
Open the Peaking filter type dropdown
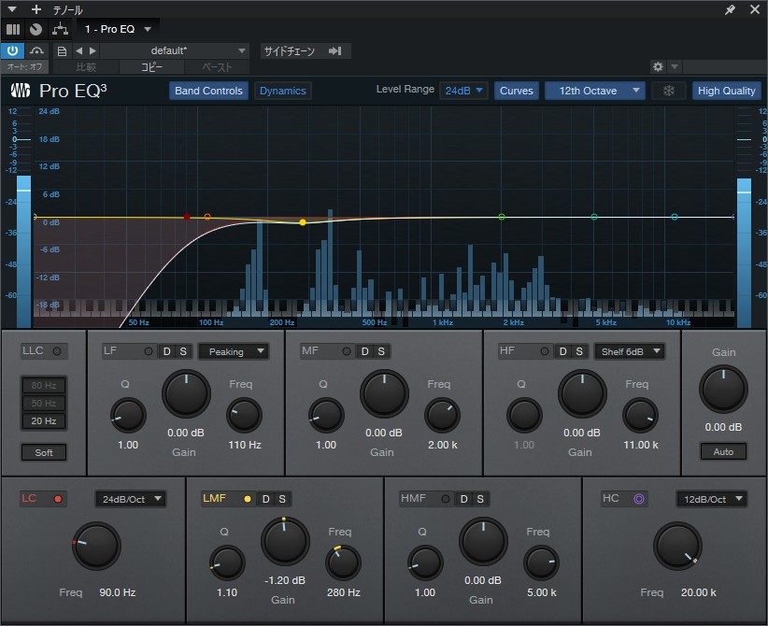pyautogui.click(x=234, y=352)
